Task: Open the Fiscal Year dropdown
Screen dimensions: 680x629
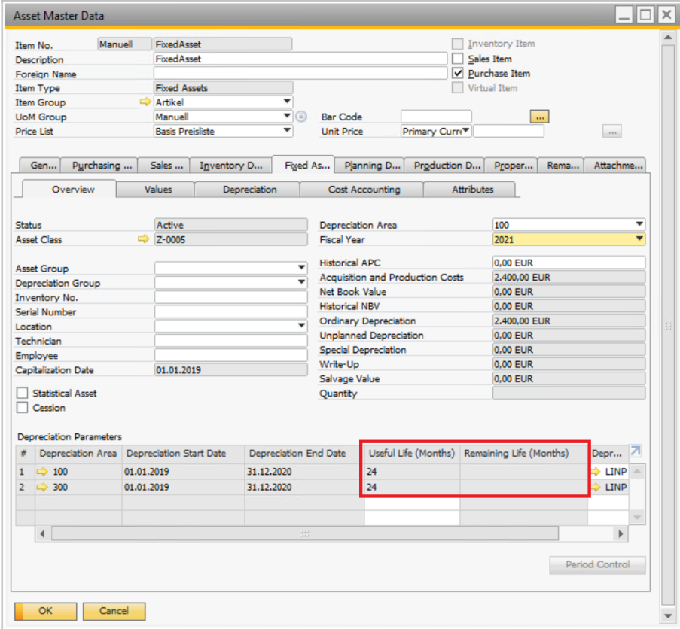Action: coord(639,239)
